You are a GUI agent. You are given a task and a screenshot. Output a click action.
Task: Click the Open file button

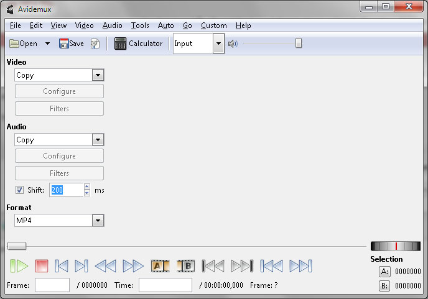click(x=23, y=44)
